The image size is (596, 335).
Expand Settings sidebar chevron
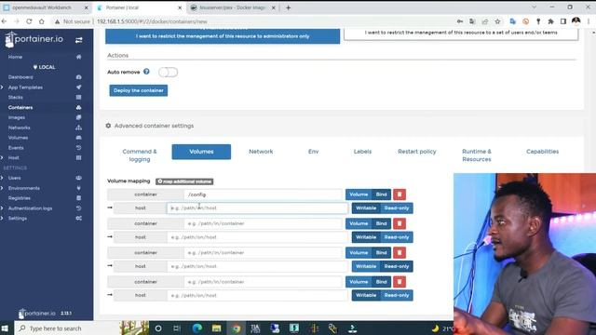(x=2, y=219)
